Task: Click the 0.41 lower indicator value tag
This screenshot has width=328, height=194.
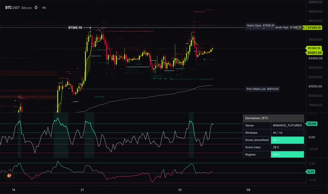Action: 311,172
